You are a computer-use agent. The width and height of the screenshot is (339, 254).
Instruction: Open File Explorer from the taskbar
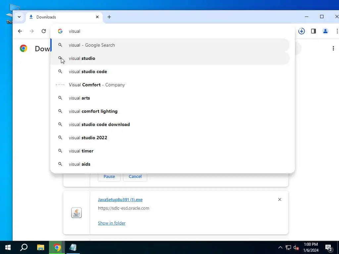pyautogui.click(x=40, y=247)
